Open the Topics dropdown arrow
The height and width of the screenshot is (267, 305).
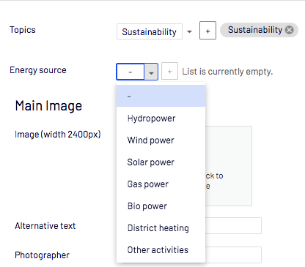point(189,31)
